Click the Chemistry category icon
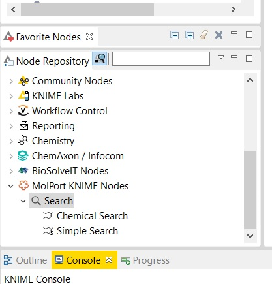The height and width of the screenshot is (284, 272). [23, 141]
